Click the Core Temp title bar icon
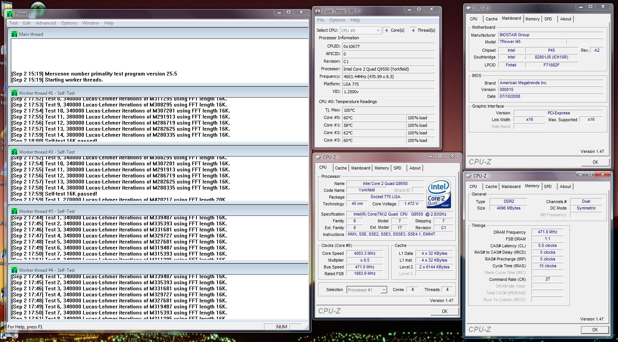This screenshot has width=618, height=342. tap(318, 11)
